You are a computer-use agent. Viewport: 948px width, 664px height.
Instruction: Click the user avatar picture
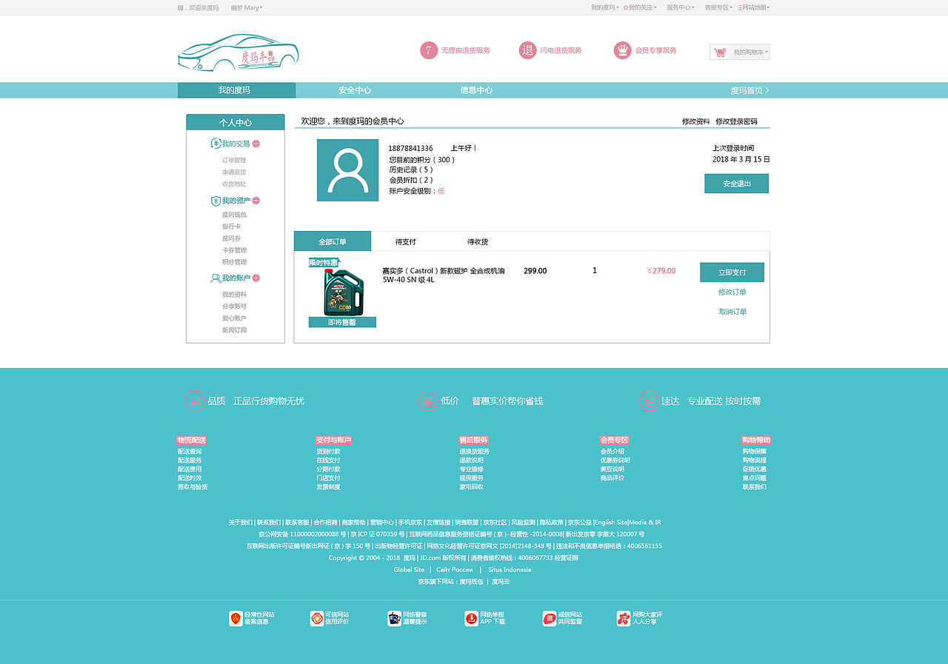(x=347, y=170)
